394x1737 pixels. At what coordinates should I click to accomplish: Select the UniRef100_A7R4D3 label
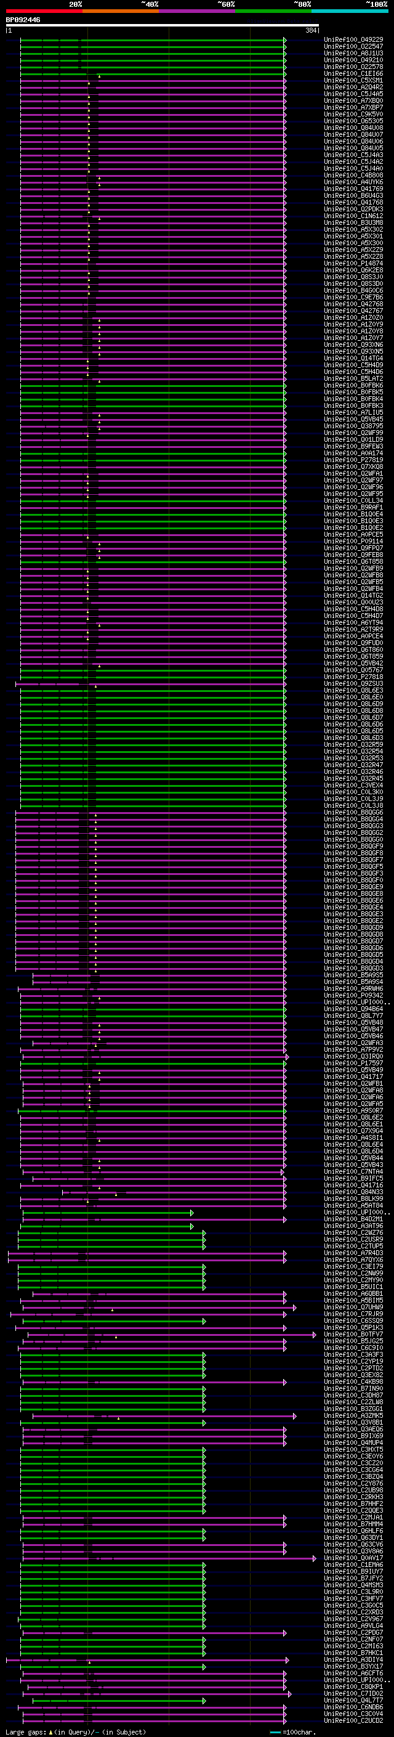click(x=353, y=1253)
